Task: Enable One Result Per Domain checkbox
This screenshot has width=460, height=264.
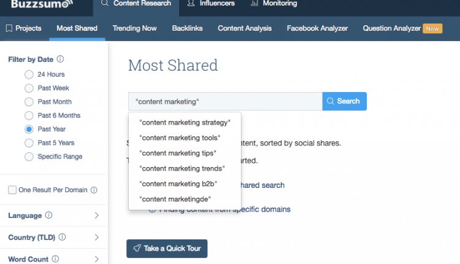Action: (12, 190)
